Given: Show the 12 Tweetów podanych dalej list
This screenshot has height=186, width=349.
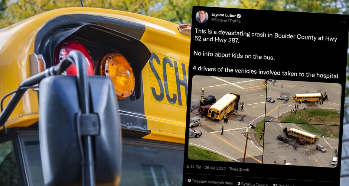Looking at the screenshot, I should (x=210, y=182).
